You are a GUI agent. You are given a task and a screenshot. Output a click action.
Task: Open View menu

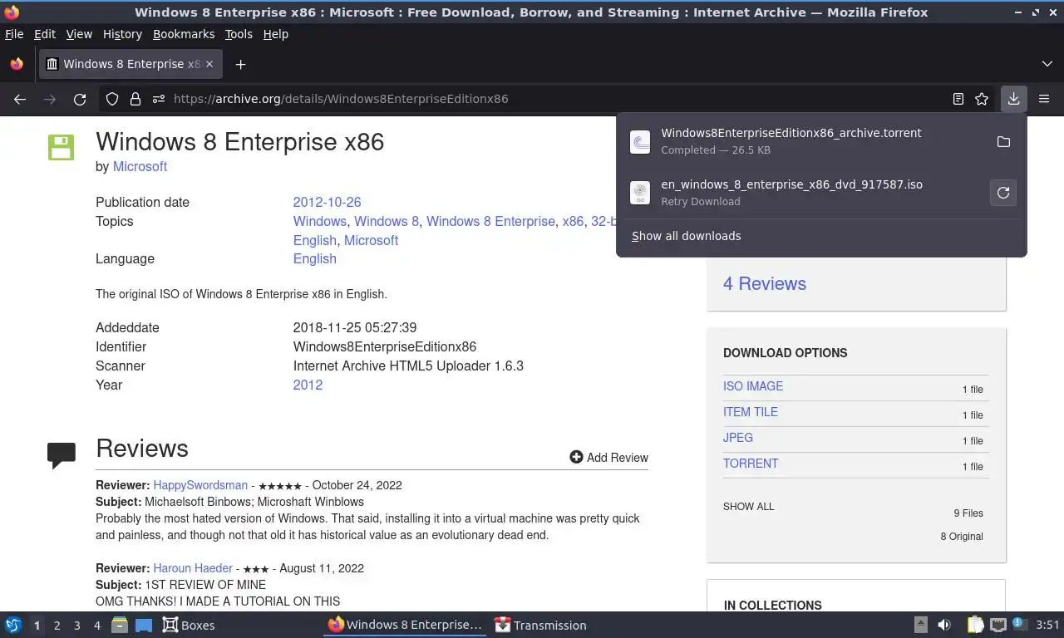[79, 34]
